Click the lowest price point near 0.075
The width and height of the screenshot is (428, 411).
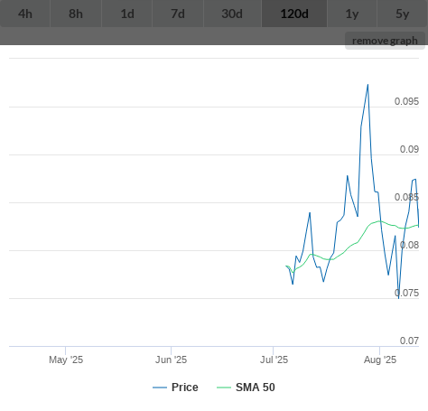click(399, 298)
